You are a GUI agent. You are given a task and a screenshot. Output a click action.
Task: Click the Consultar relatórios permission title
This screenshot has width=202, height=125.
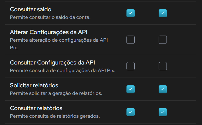click(x=36, y=108)
